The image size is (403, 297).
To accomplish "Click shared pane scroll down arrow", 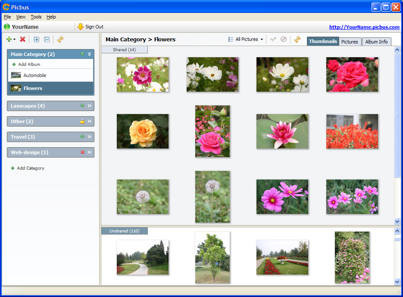I will coord(397,221).
